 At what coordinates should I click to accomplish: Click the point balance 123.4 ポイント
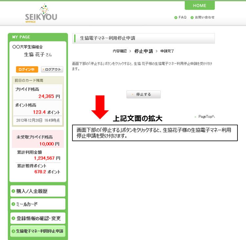point(47,112)
